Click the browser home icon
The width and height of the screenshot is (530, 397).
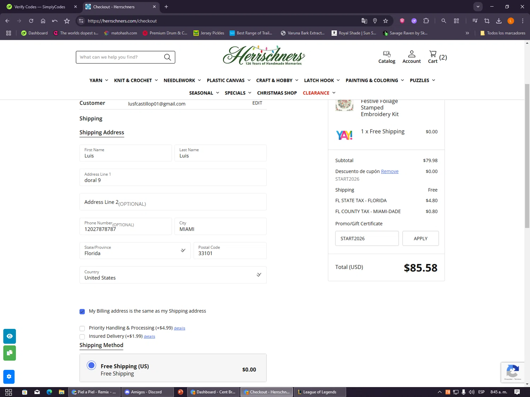(43, 21)
